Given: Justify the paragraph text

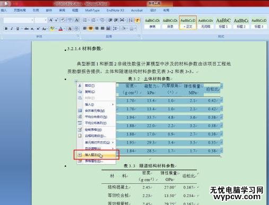Looking at the screenshot, I should coord(102,28).
